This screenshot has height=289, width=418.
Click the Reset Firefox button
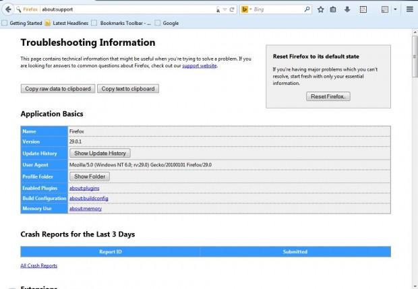pos(328,96)
